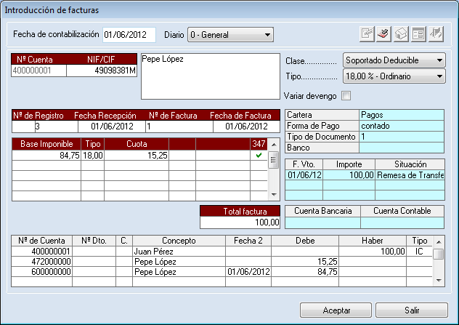Click the form layout toolbar icon

[418, 34]
